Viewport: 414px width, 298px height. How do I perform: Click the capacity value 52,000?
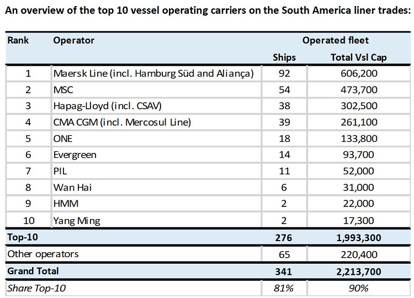(359, 171)
